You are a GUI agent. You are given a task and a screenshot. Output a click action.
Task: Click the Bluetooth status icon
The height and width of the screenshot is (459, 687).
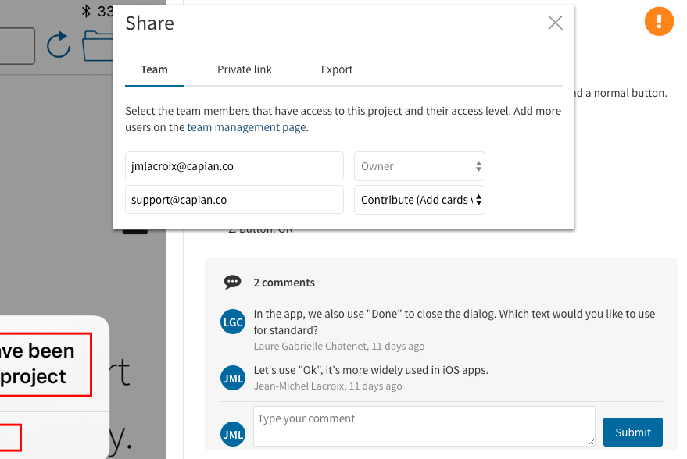coord(86,11)
